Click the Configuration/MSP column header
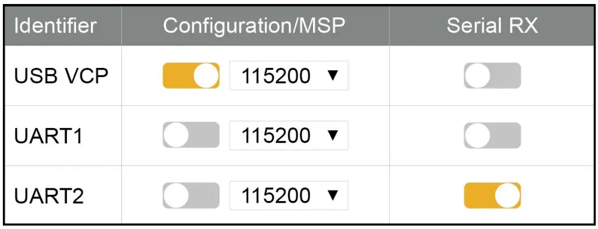The width and height of the screenshot is (598, 229). point(255,26)
